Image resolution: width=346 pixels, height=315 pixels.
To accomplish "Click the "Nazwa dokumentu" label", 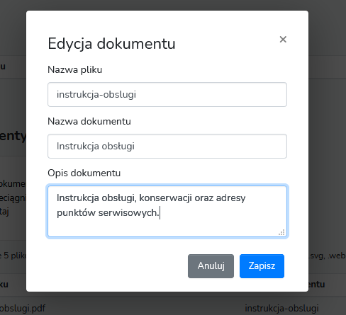I will coord(89,122).
